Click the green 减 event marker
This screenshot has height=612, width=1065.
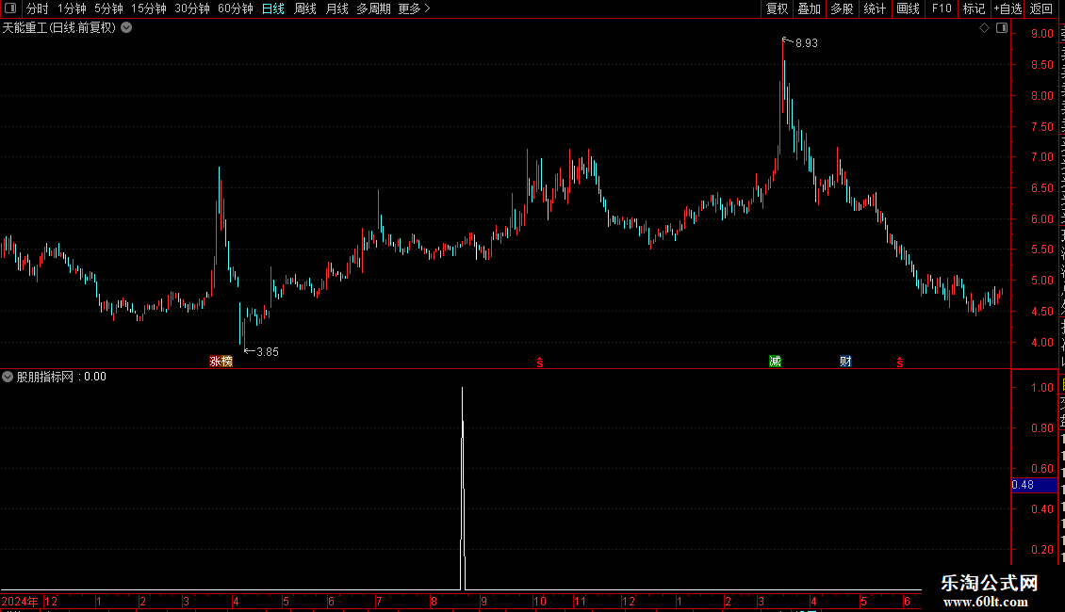pos(775,362)
